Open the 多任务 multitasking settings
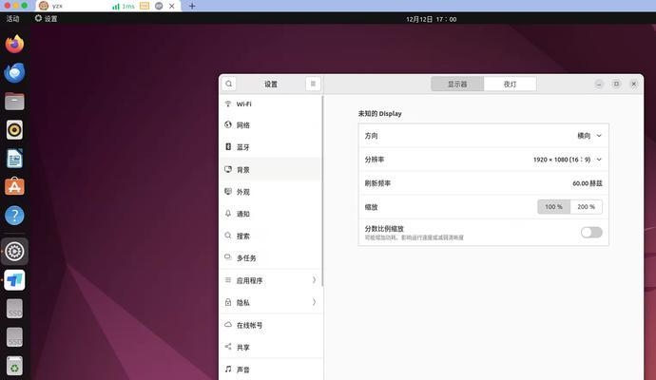The image size is (656, 380). tap(271, 258)
